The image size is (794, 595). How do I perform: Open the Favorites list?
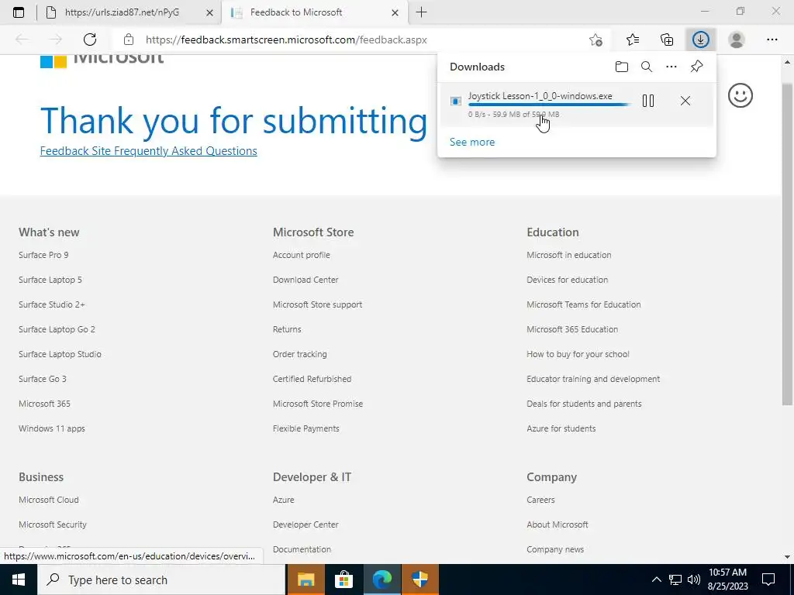[633, 40]
